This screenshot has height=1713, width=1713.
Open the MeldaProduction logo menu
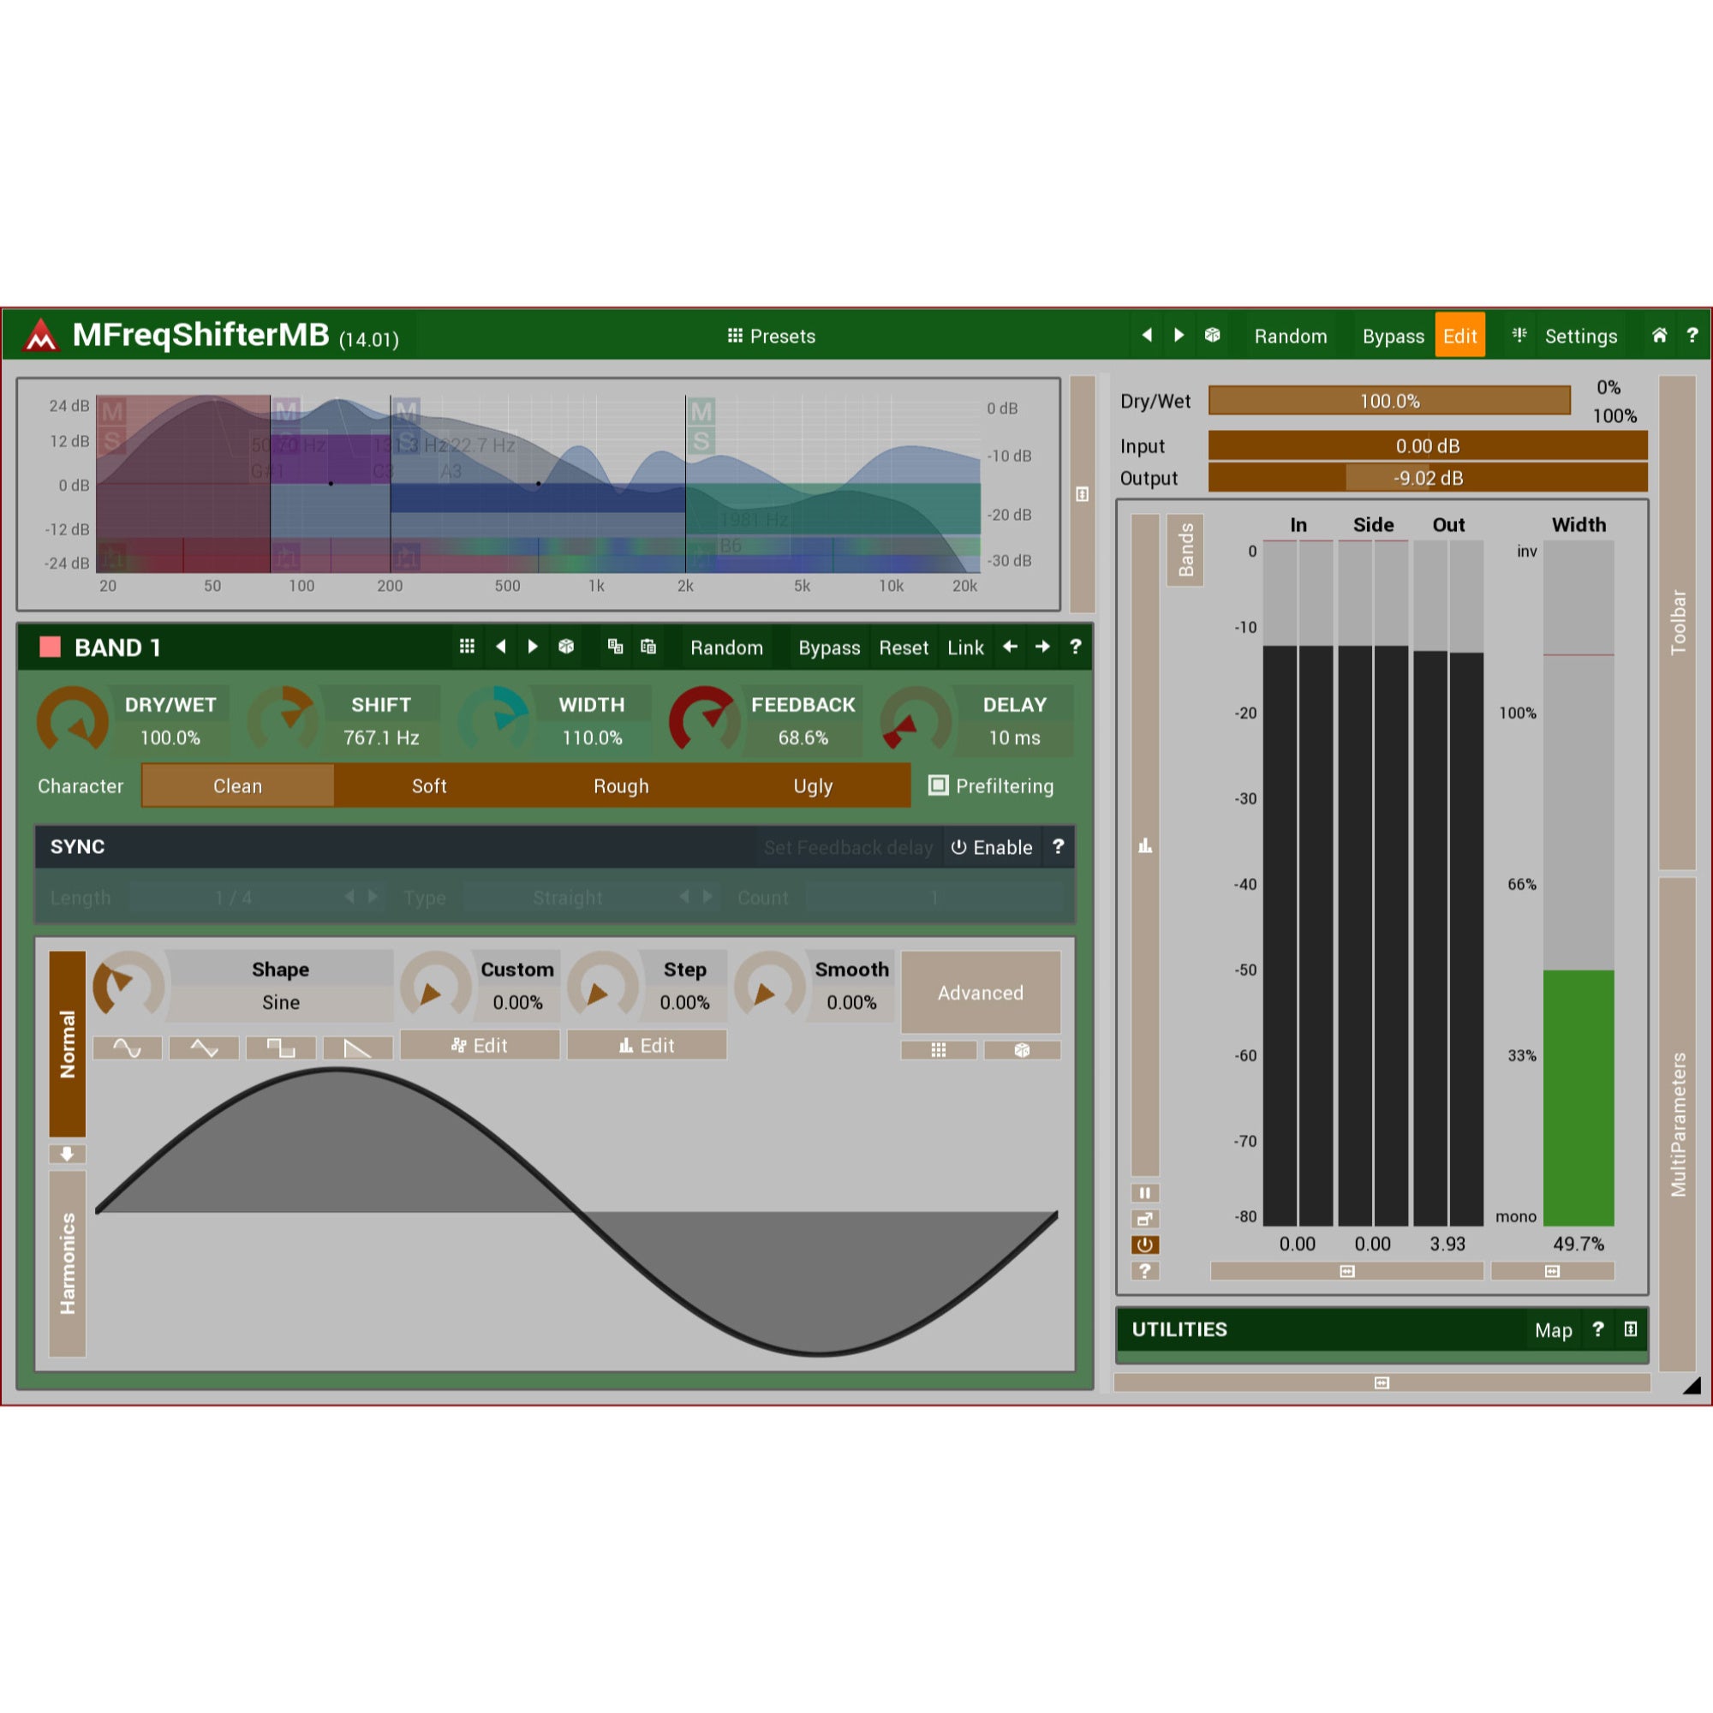(x=40, y=336)
